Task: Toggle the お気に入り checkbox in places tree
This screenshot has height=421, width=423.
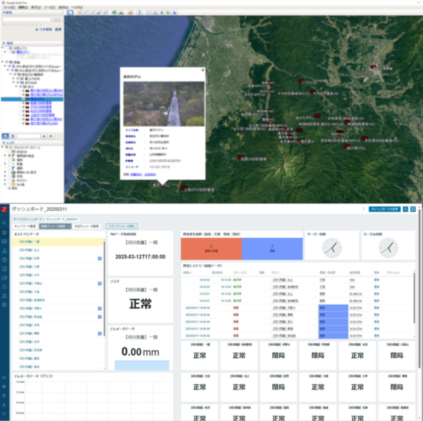Action: click(x=7, y=48)
